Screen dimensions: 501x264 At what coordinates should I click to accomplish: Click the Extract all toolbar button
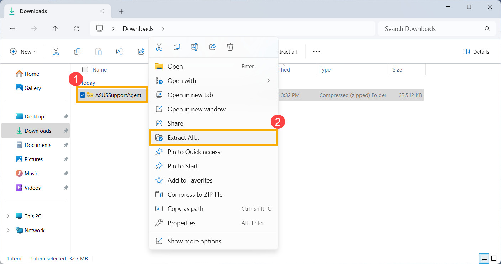coord(288,52)
